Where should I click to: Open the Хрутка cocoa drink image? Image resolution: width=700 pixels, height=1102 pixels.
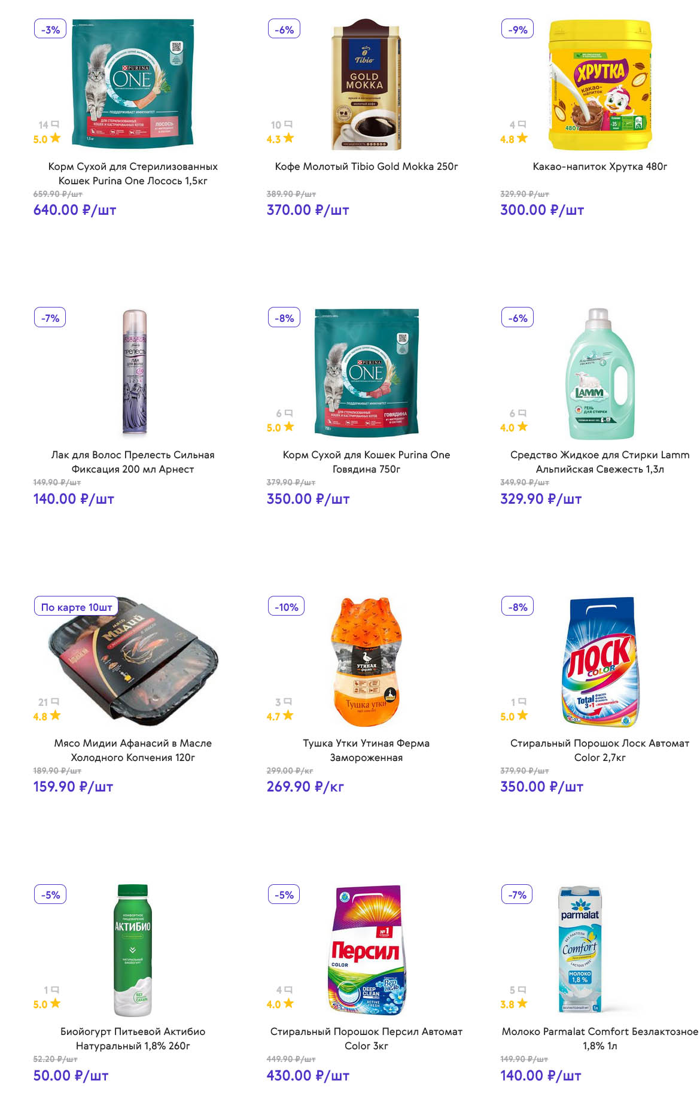tap(599, 85)
